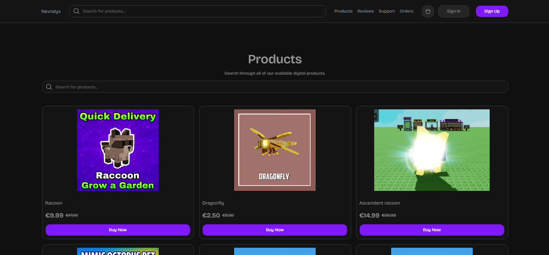The height and width of the screenshot is (255, 549).
Task: Buy Now for the Racoon product
Action: pos(118,230)
